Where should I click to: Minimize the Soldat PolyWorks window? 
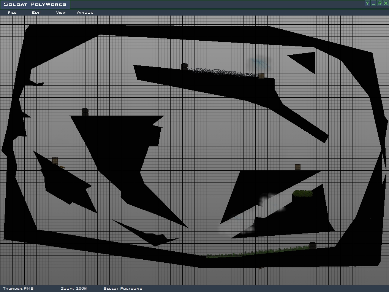[x=373, y=3]
